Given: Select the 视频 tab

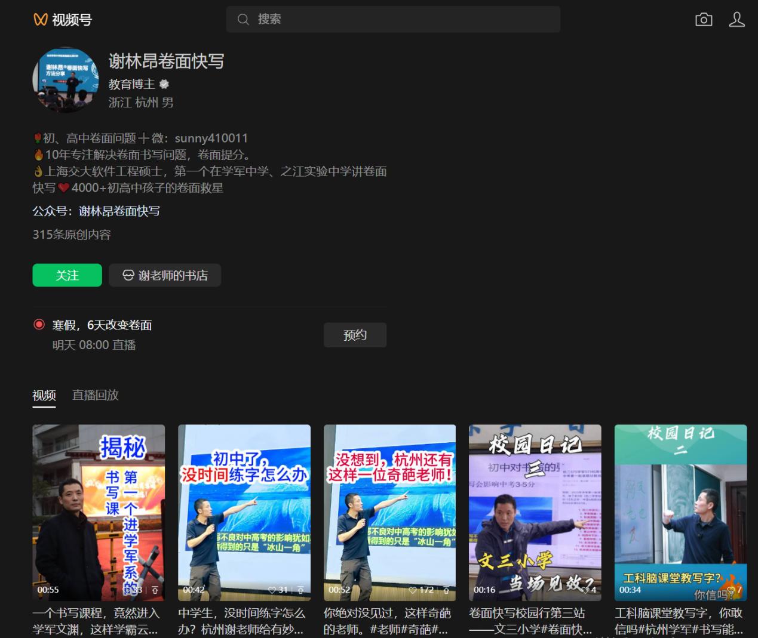Looking at the screenshot, I should [x=44, y=395].
